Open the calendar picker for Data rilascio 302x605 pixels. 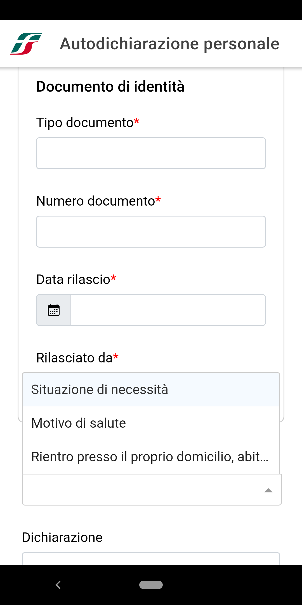coord(54,310)
